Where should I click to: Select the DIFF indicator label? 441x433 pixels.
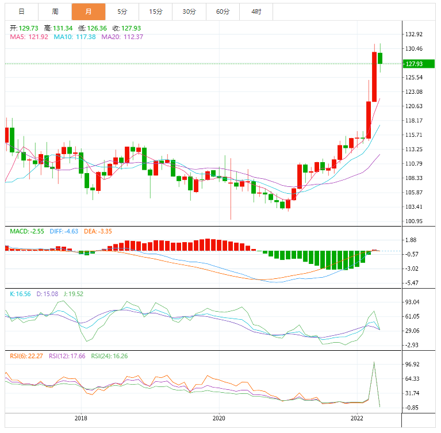pos(63,231)
